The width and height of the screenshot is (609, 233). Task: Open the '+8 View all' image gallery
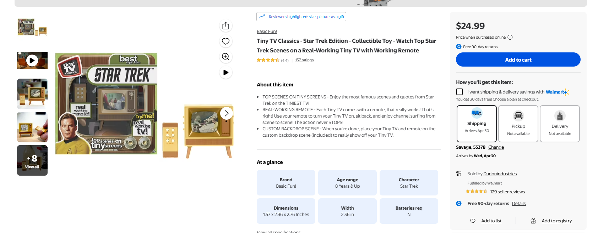pyautogui.click(x=32, y=160)
